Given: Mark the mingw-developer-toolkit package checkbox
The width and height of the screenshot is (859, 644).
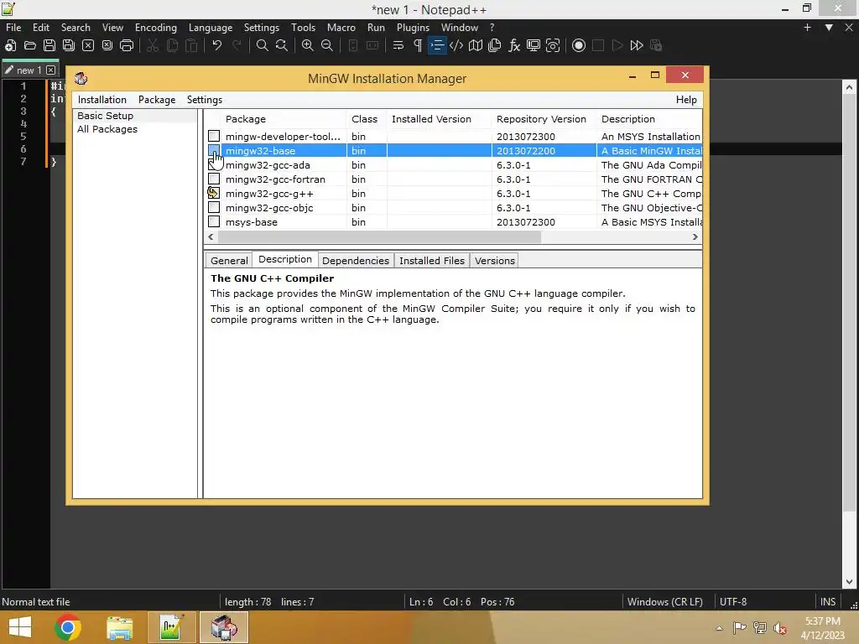Looking at the screenshot, I should tap(214, 136).
